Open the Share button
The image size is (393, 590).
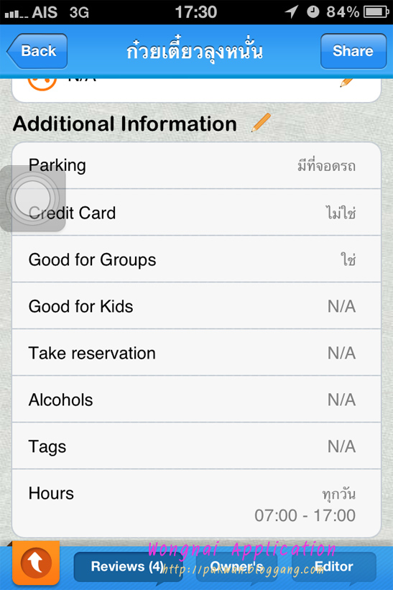click(353, 51)
